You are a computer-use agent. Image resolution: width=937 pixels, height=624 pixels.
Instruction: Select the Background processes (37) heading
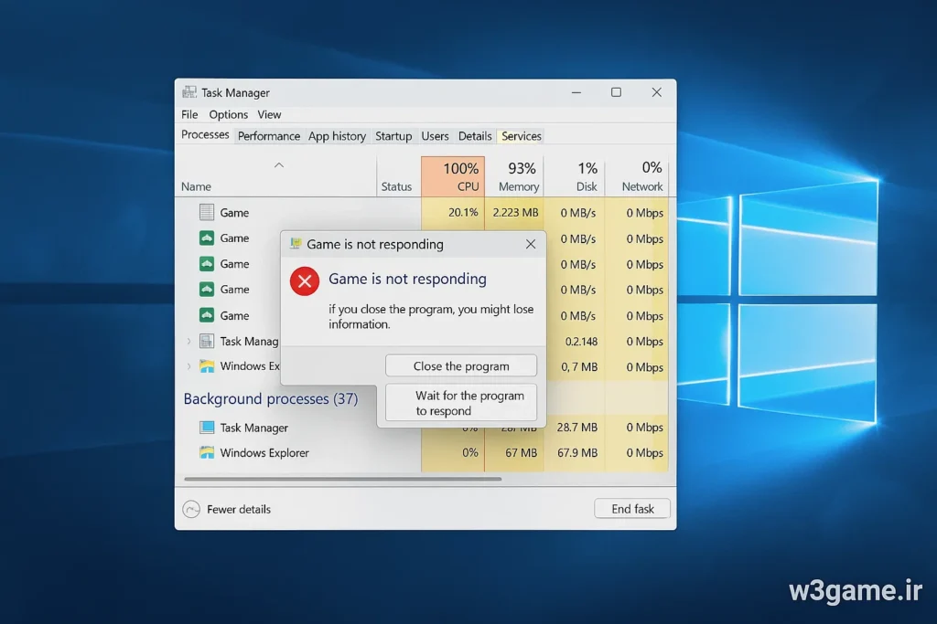[x=271, y=398]
